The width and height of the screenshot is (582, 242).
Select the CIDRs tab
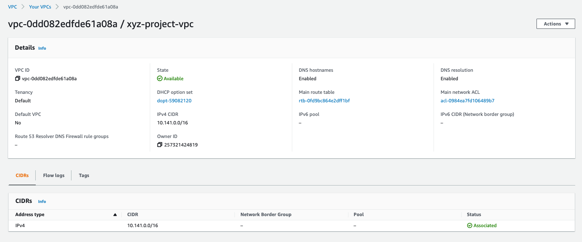(x=22, y=175)
